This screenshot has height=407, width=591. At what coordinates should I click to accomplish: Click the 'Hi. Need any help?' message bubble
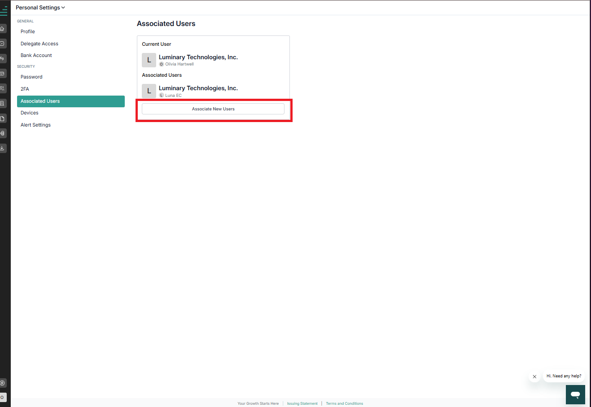click(x=564, y=376)
